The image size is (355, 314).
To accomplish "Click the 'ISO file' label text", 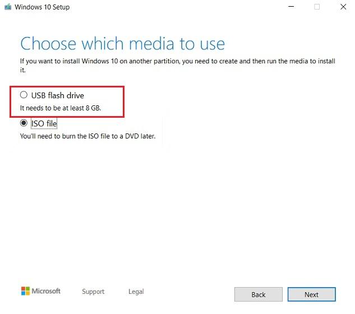I will [x=44, y=123].
